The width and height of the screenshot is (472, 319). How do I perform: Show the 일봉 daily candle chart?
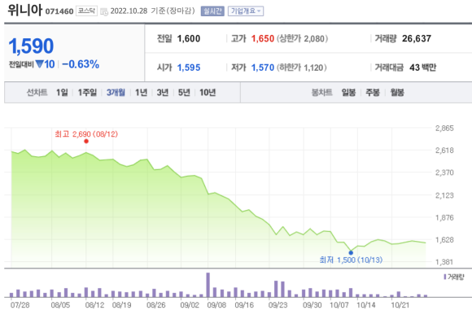click(348, 93)
